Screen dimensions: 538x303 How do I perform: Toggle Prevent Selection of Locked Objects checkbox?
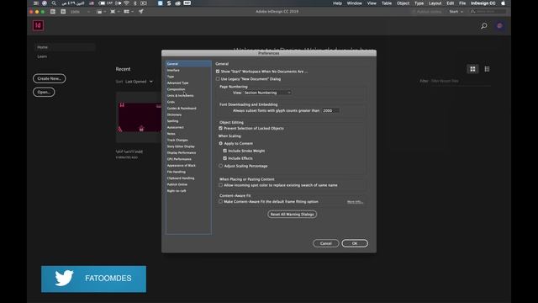pyautogui.click(x=220, y=128)
